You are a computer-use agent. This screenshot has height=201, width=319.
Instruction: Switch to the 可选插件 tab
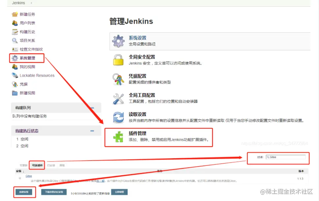coord(37,165)
